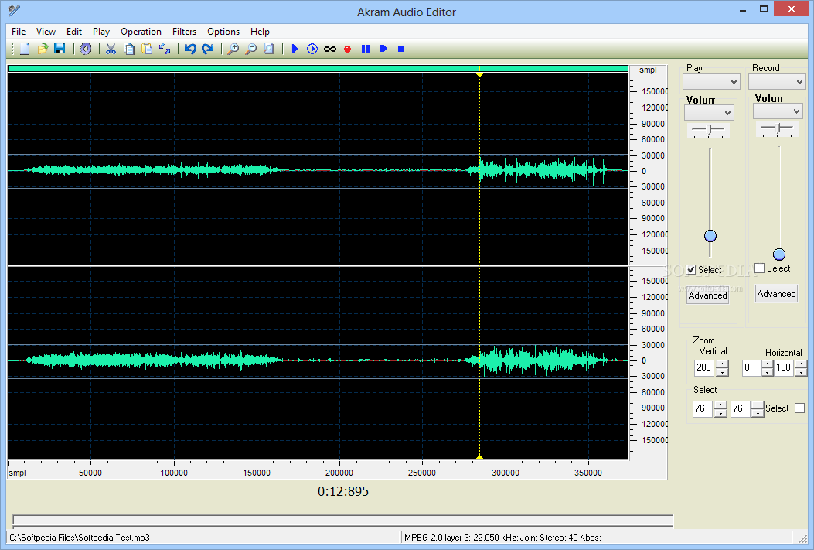Increase Horizontal start value 0 with up arrow

768,364
